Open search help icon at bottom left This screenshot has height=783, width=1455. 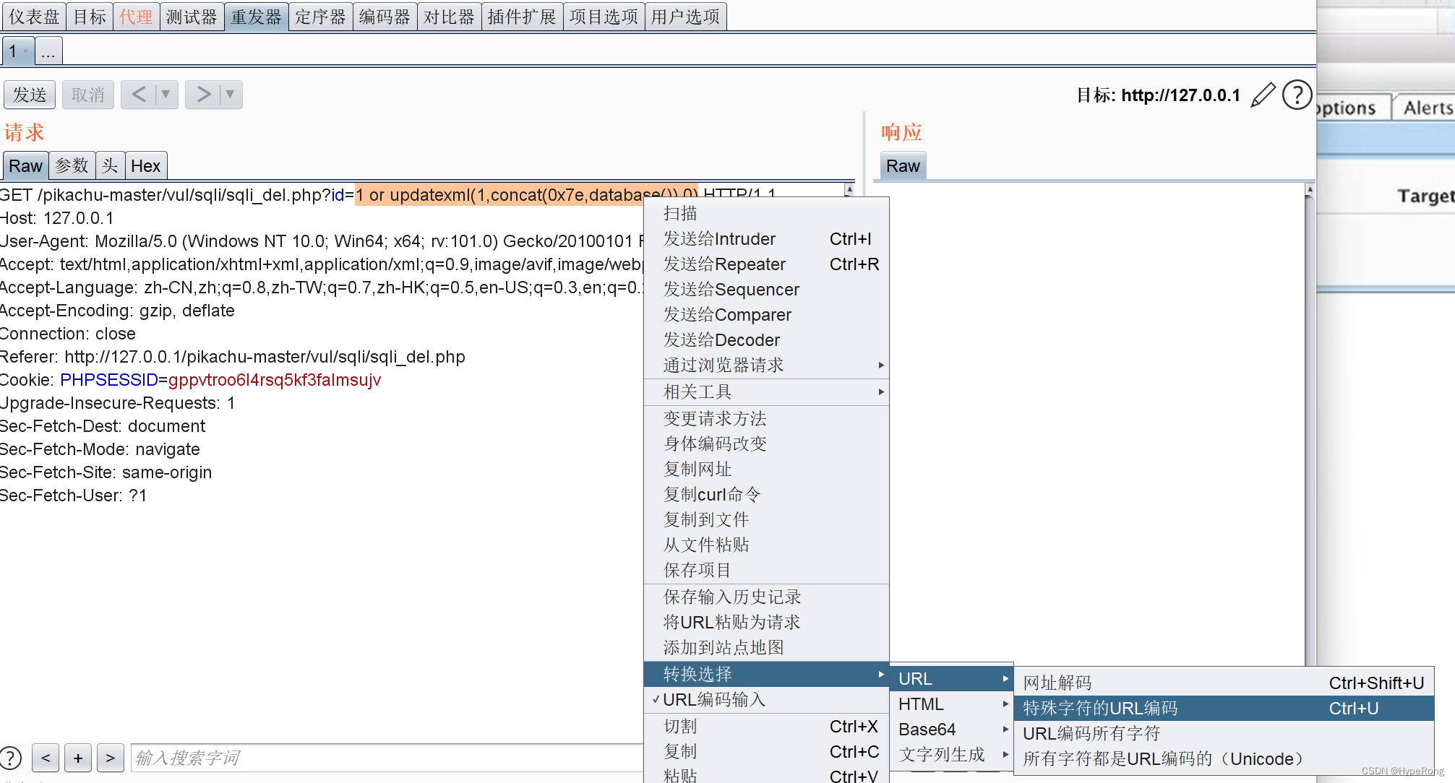[10, 758]
